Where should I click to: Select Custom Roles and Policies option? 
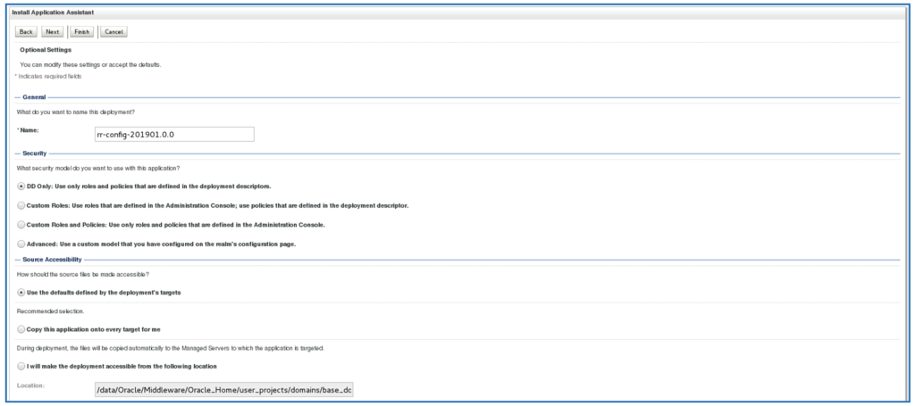[21, 224]
